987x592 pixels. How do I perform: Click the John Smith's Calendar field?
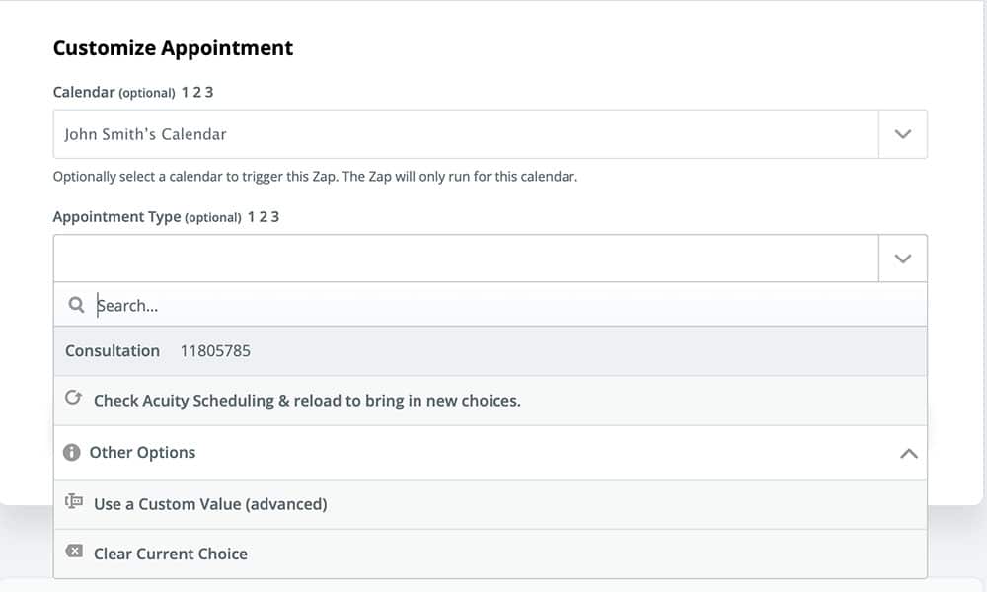[x=465, y=134]
